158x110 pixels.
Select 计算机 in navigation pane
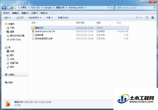pos(11,75)
